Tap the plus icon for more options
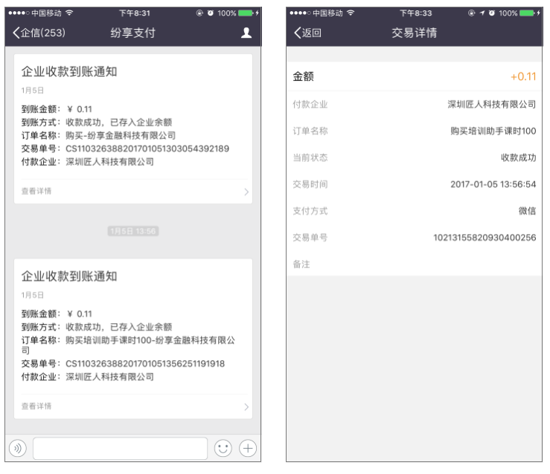This screenshot has width=550, height=474. point(246,449)
